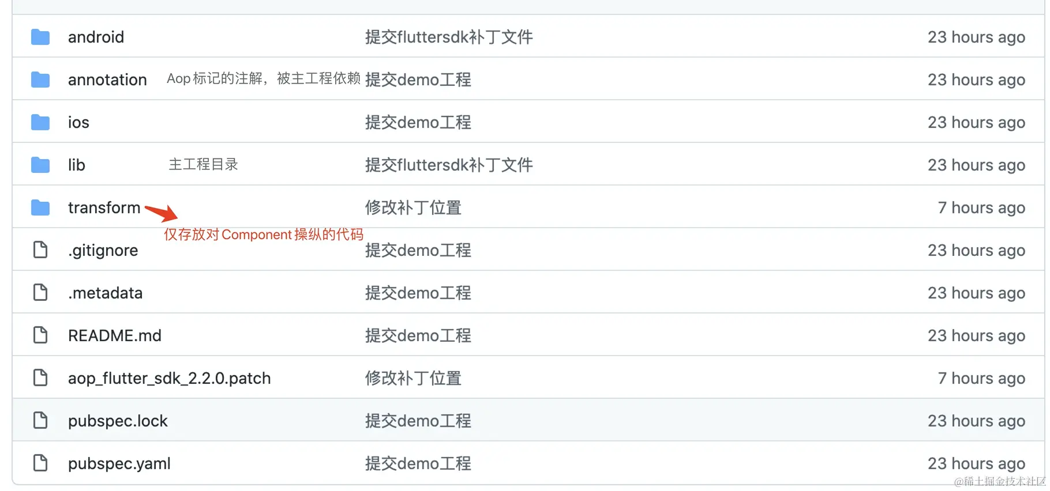Image resolution: width=1050 pixels, height=491 pixels.
Task: Click 7 hours ago on transform row
Action: (x=981, y=207)
